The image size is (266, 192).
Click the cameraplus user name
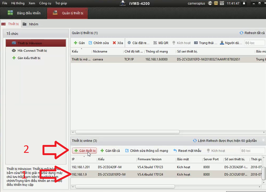coord(196,3)
